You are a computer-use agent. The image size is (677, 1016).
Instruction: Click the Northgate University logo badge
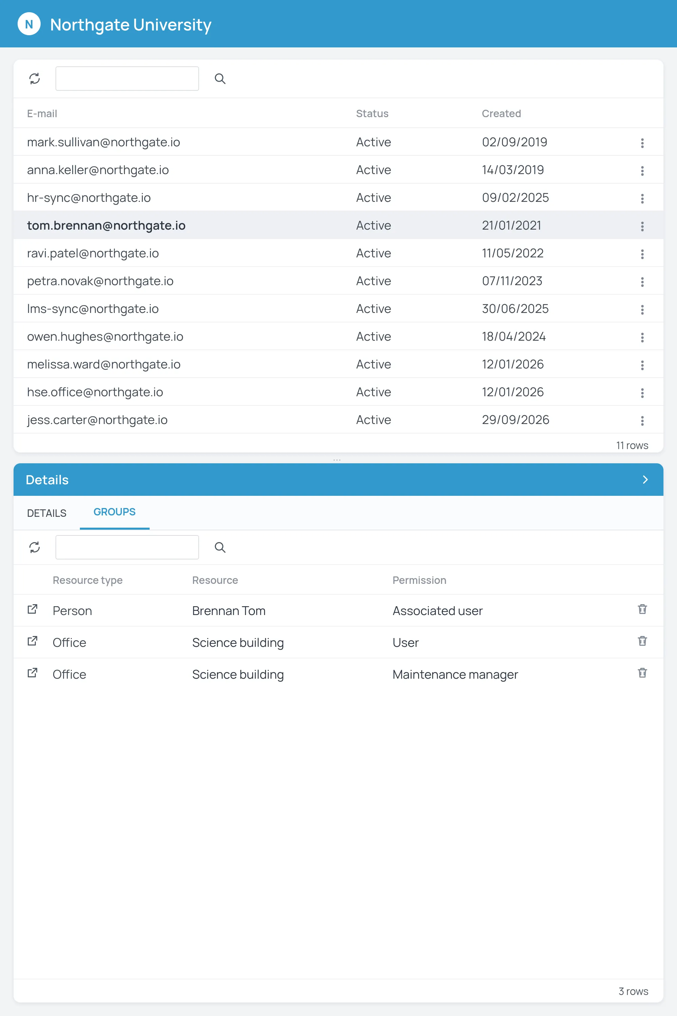pos(29,24)
